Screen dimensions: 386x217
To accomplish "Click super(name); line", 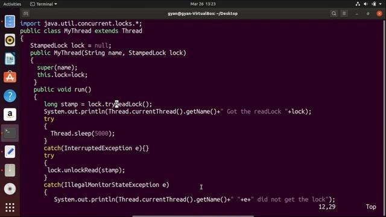I will pos(57,68).
